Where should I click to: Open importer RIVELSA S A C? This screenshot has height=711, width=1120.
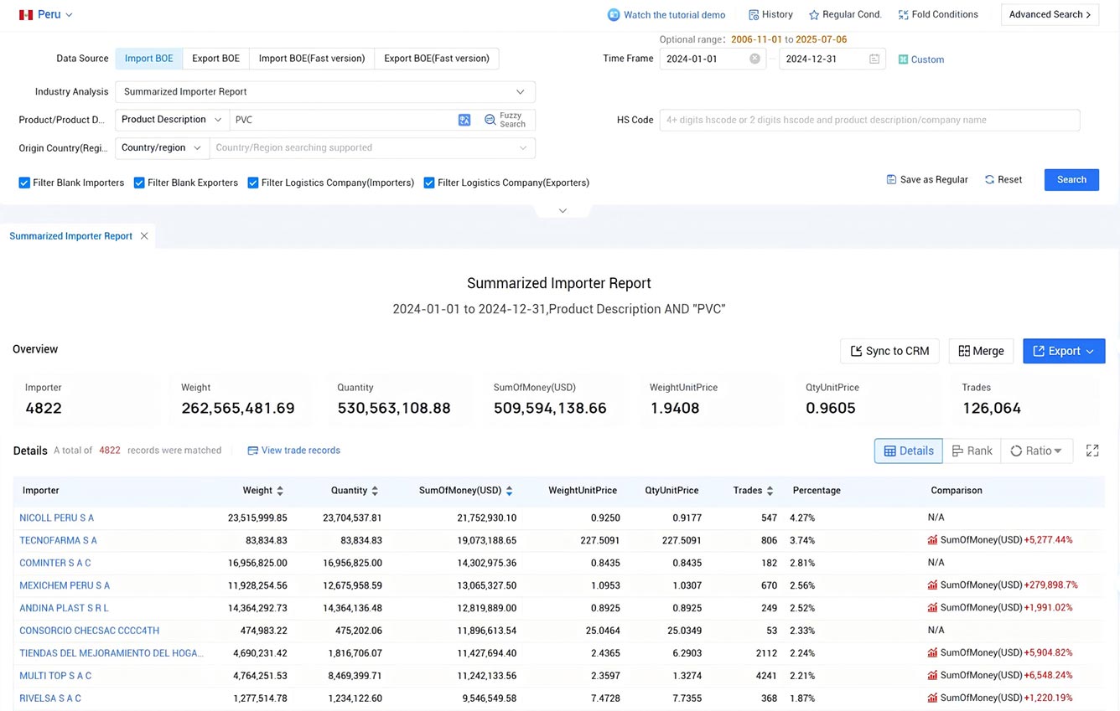tap(50, 698)
